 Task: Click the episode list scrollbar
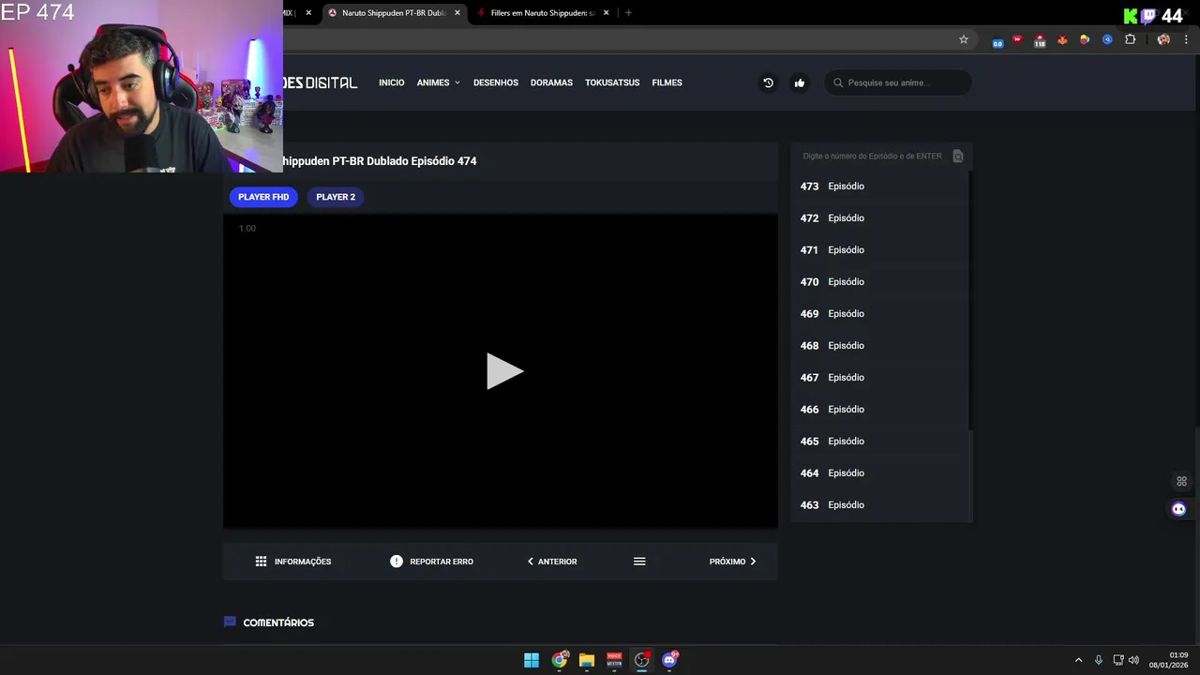tap(971, 300)
